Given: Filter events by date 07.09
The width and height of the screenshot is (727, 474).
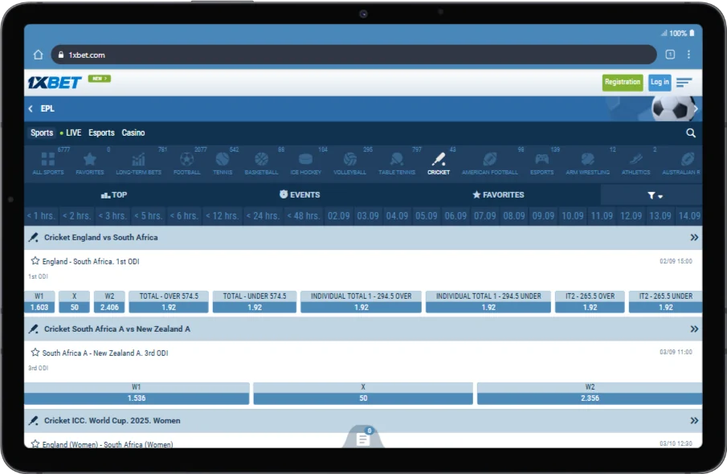Looking at the screenshot, I should coord(485,215).
